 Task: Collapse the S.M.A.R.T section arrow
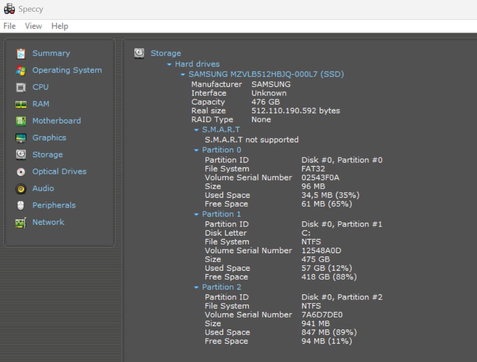coord(196,130)
